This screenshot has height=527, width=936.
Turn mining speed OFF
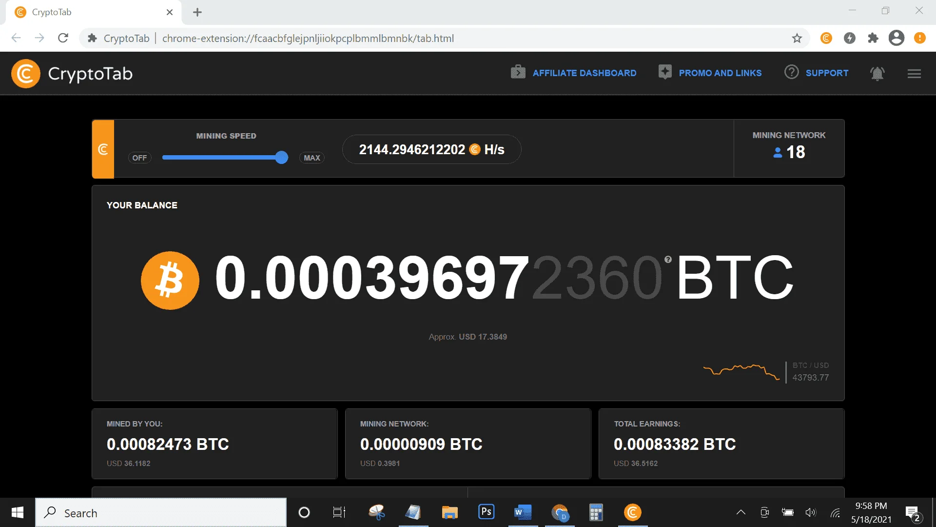139,158
